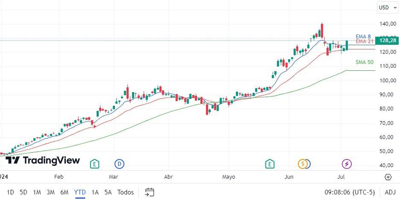Click the orange split marker in June
This screenshot has width=400, height=200.
[x=303, y=164]
